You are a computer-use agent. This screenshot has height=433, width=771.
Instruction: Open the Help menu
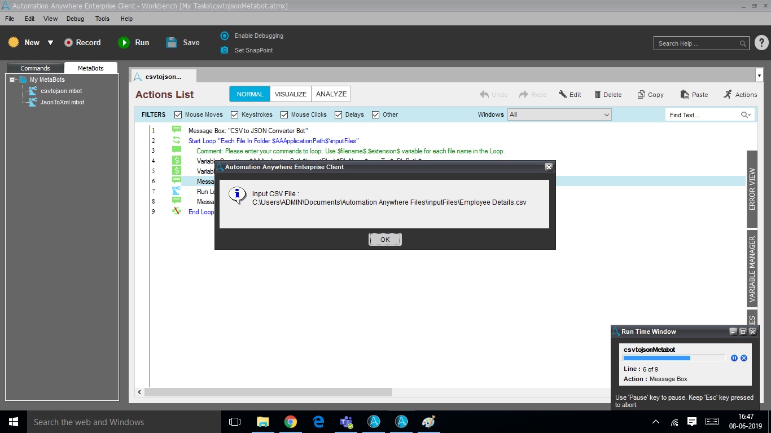tap(127, 19)
